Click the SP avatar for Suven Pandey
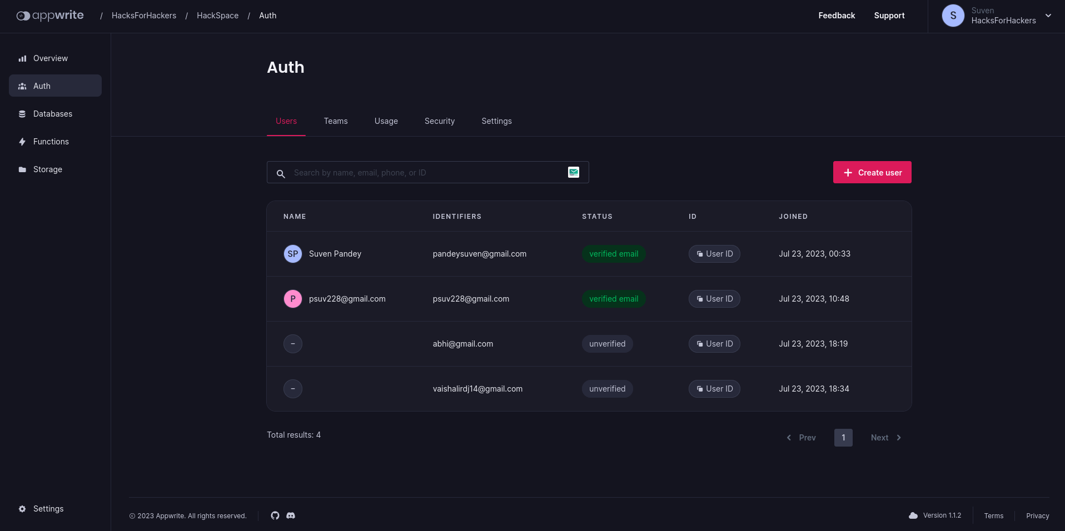The width and height of the screenshot is (1065, 531). [293, 254]
